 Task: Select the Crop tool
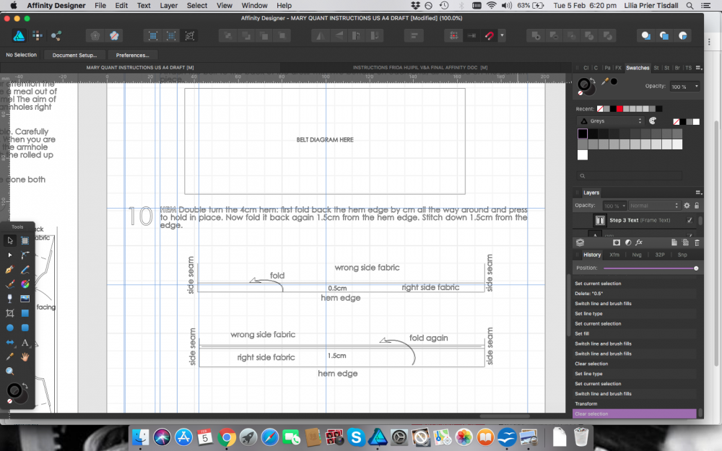tap(9, 312)
